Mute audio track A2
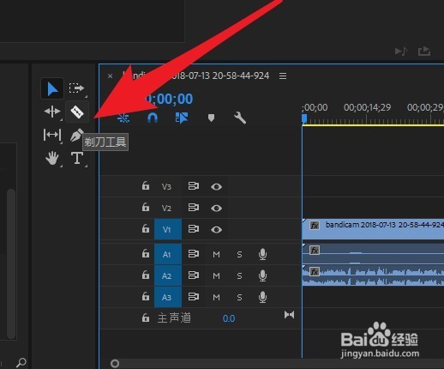The image size is (444, 369). (216, 275)
